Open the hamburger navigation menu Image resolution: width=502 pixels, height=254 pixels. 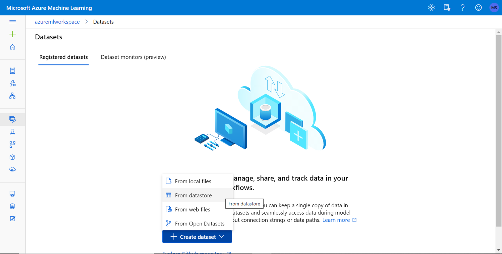[x=13, y=22]
